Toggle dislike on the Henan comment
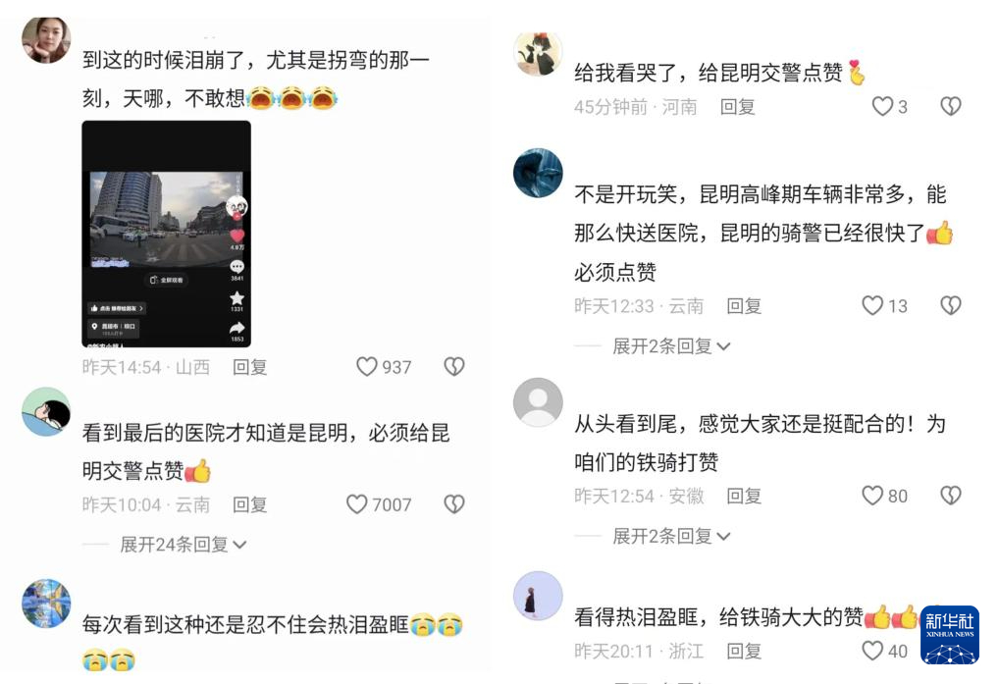 click(951, 106)
